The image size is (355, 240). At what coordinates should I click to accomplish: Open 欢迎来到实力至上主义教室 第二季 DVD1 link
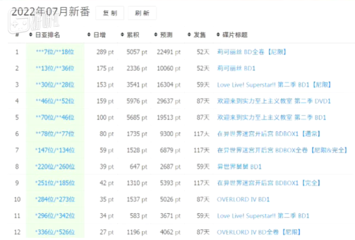tap(274, 101)
